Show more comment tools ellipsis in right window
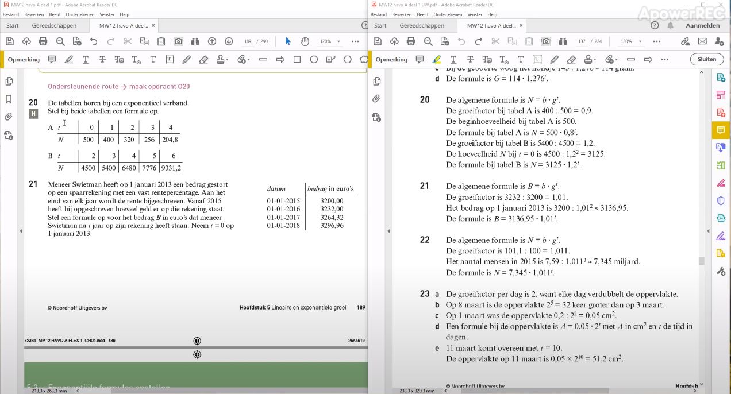The image size is (731, 394). coord(665,59)
